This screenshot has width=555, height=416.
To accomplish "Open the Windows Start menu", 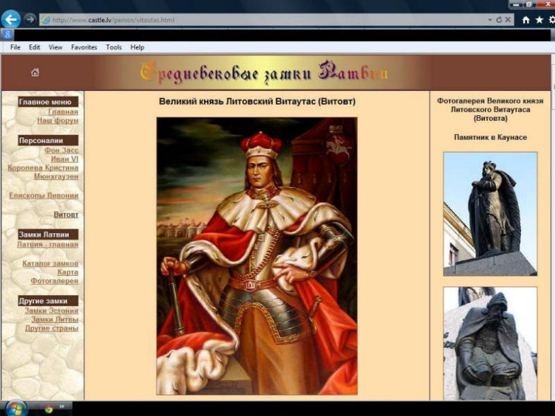I will [x=15, y=408].
